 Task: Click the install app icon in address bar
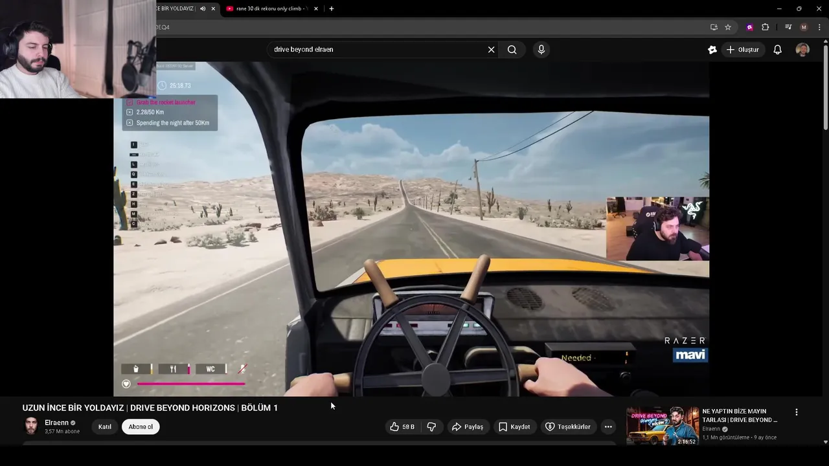[x=714, y=27]
